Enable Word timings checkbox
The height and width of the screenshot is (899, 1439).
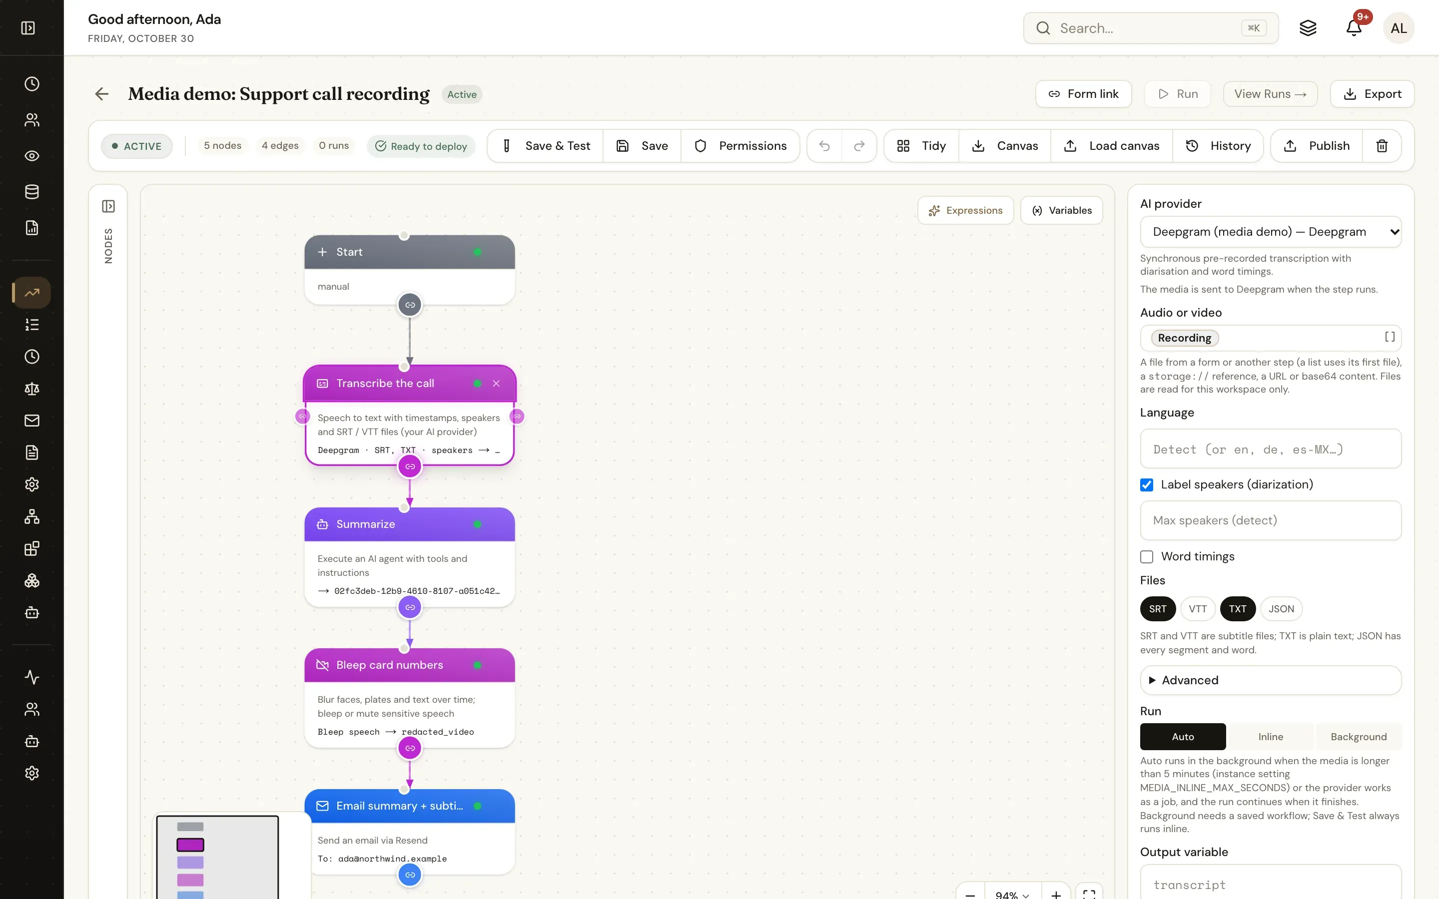click(x=1146, y=556)
